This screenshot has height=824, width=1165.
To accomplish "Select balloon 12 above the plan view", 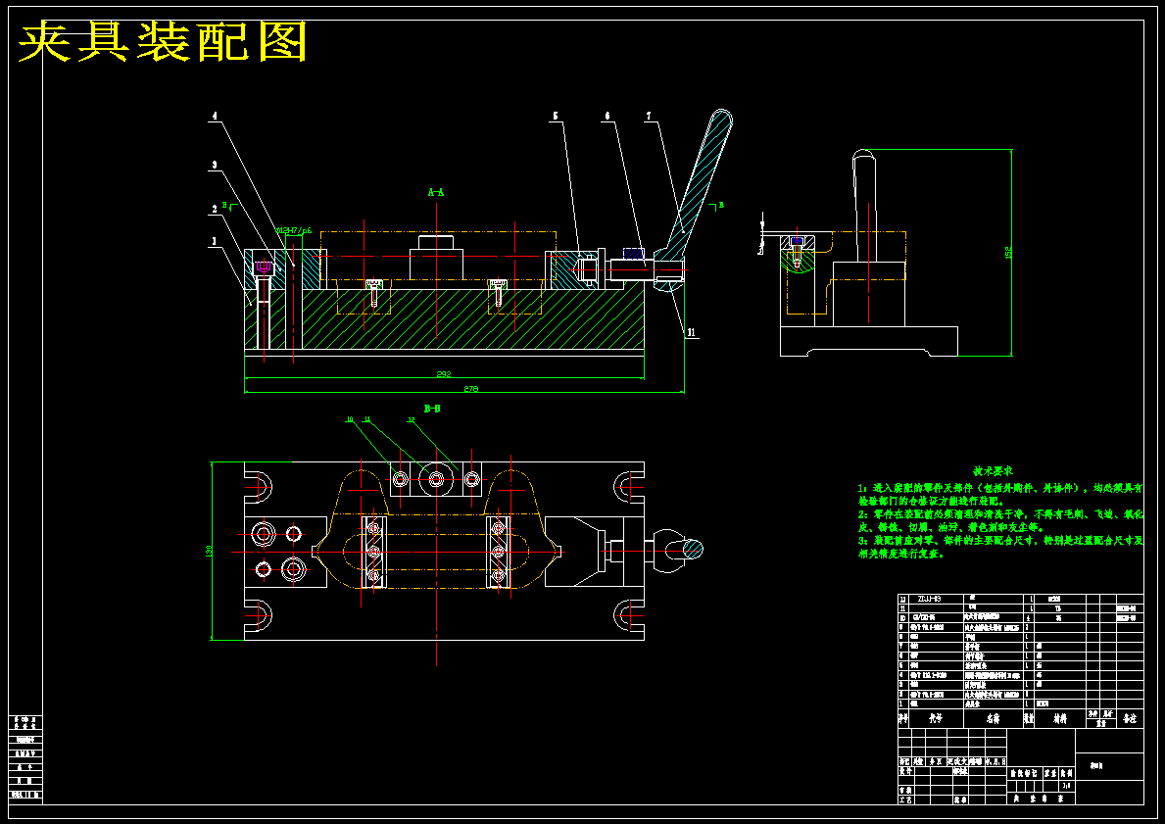I will tap(411, 419).
